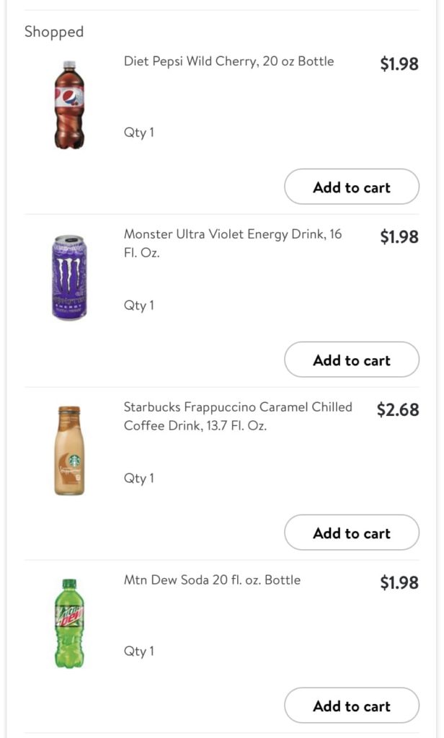Click the Diet Pepsi Wild Cherry bottle image
Image resolution: width=444 pixels, height=738 pixels.
coord(69,105)
